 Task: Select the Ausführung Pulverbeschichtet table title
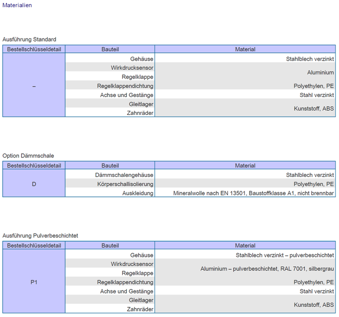click(40, 235)
